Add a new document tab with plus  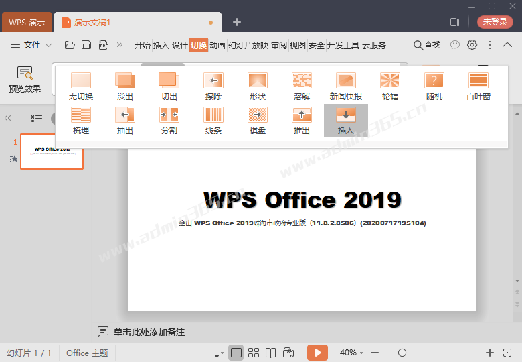(x=237, y=22)
